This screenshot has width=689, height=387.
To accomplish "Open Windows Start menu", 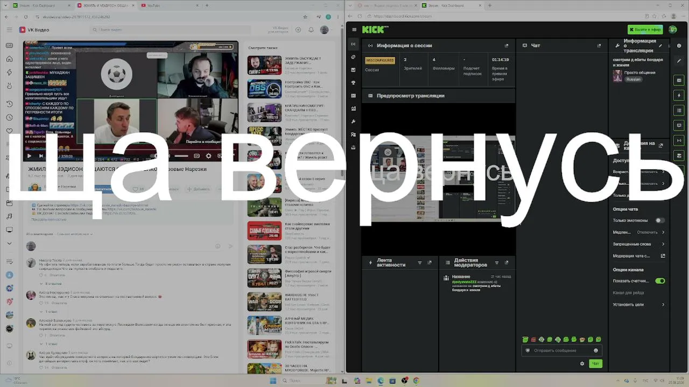I will click(x=273, y=381).
